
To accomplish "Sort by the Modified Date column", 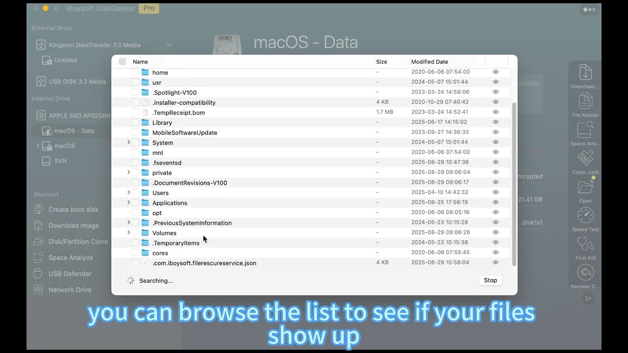I will (429, 62).
